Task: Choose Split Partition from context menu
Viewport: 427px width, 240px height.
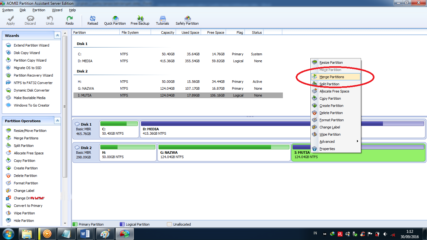Action: pos(336,84)
